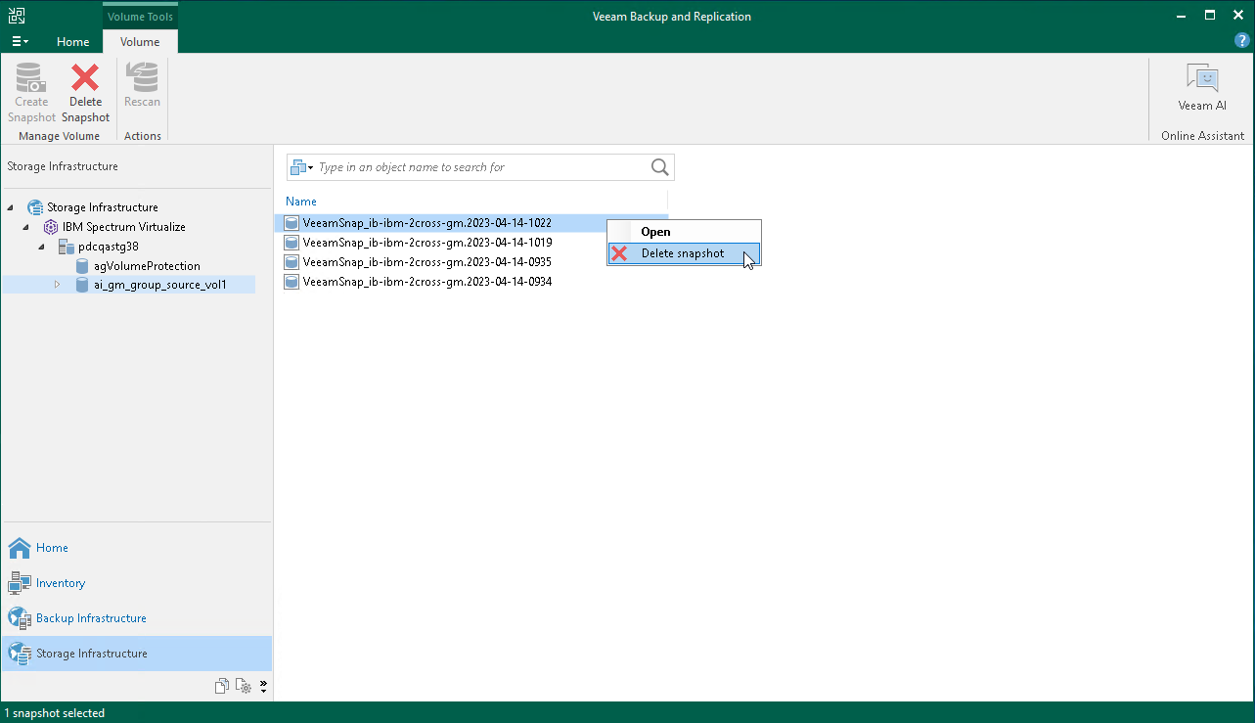Select the Storage Infrastructure tree root

click(x=103, y=207)
